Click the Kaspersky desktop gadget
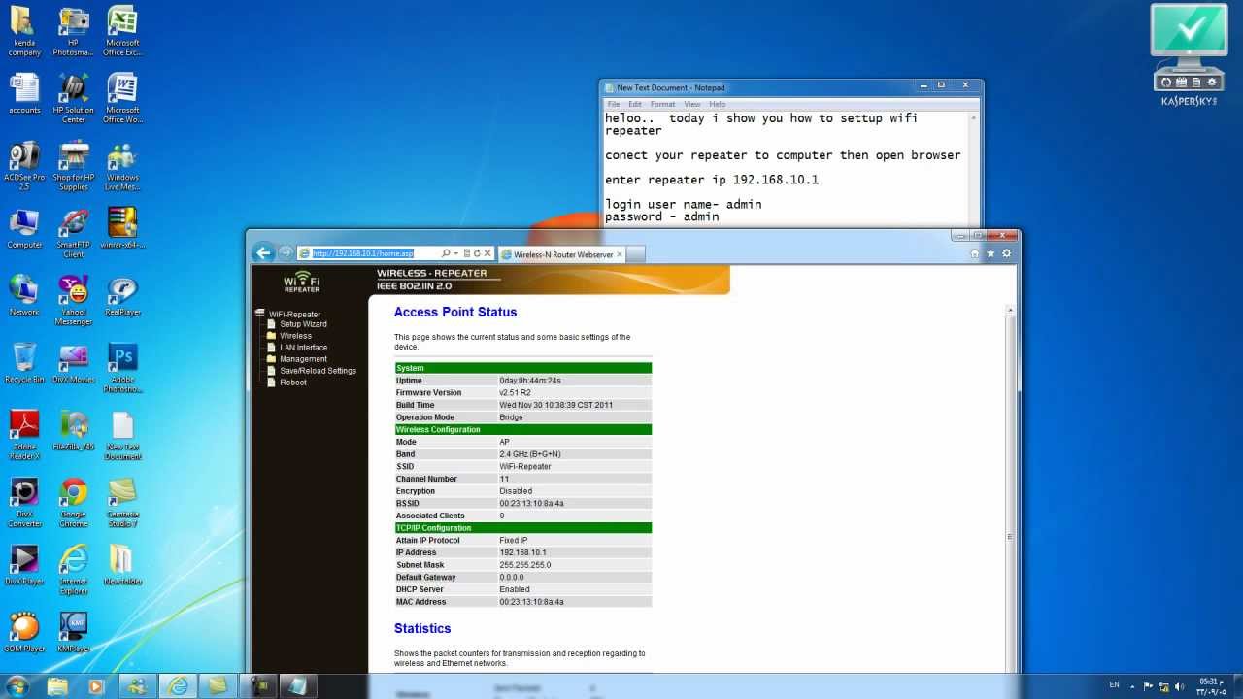 1190,53
